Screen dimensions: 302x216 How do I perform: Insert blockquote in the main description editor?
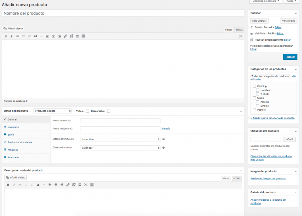(36, 36)
